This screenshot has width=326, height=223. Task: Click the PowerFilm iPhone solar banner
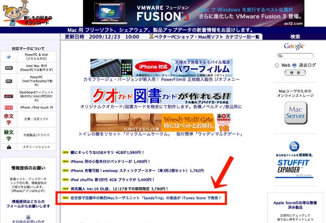point(161,68)
